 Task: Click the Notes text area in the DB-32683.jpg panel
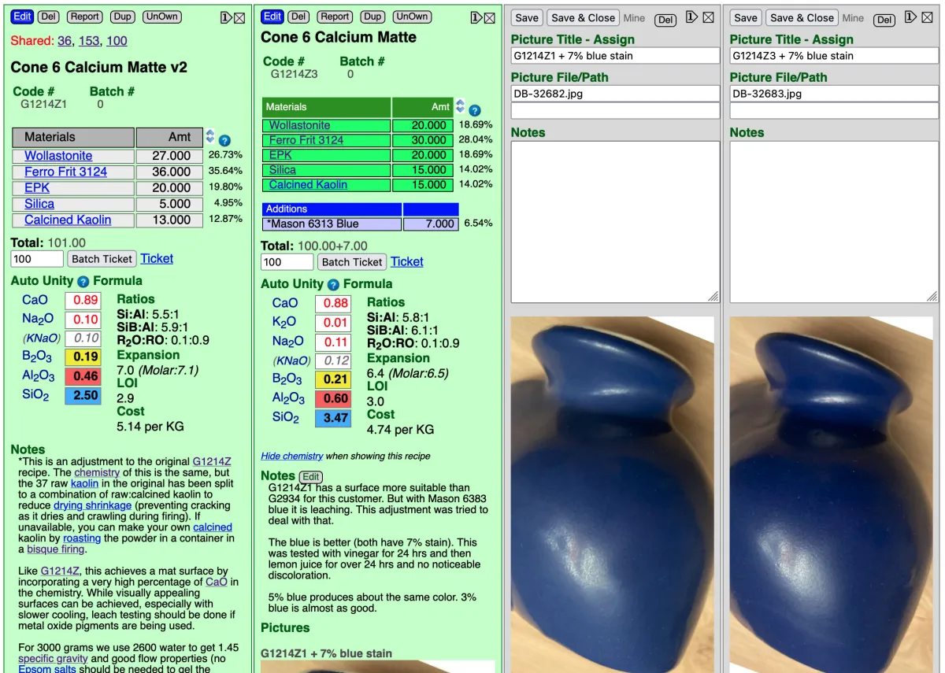[834, 221]
